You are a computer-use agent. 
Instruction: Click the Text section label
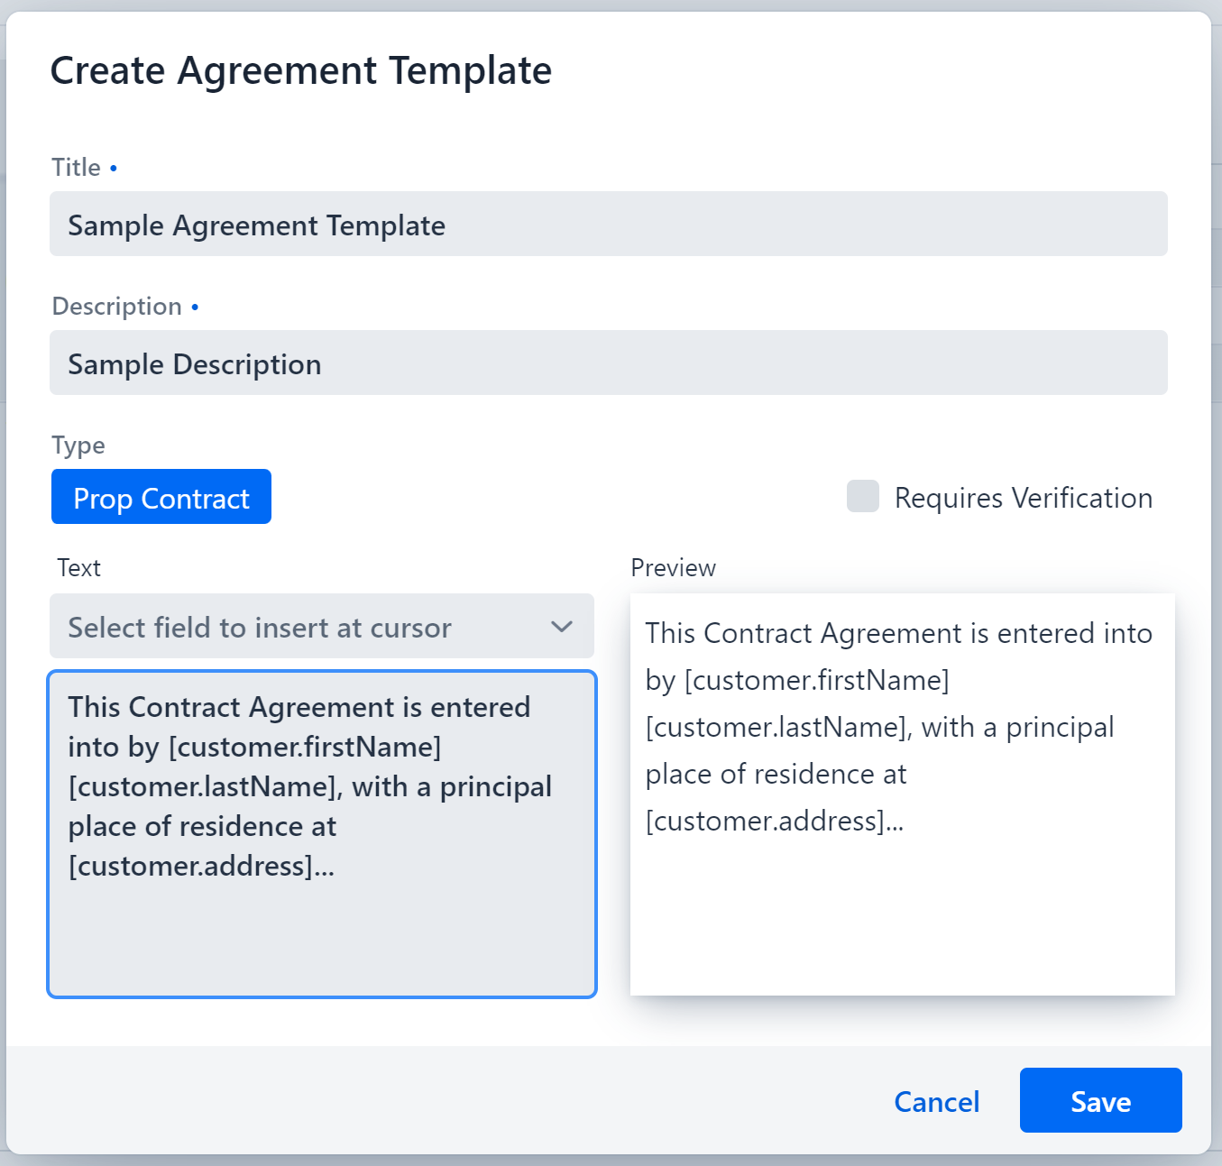coord(78,567)
